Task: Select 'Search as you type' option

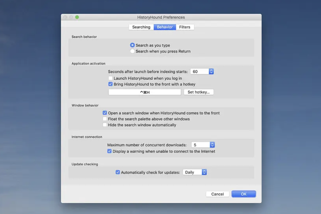Action: [x=132, y=45]
